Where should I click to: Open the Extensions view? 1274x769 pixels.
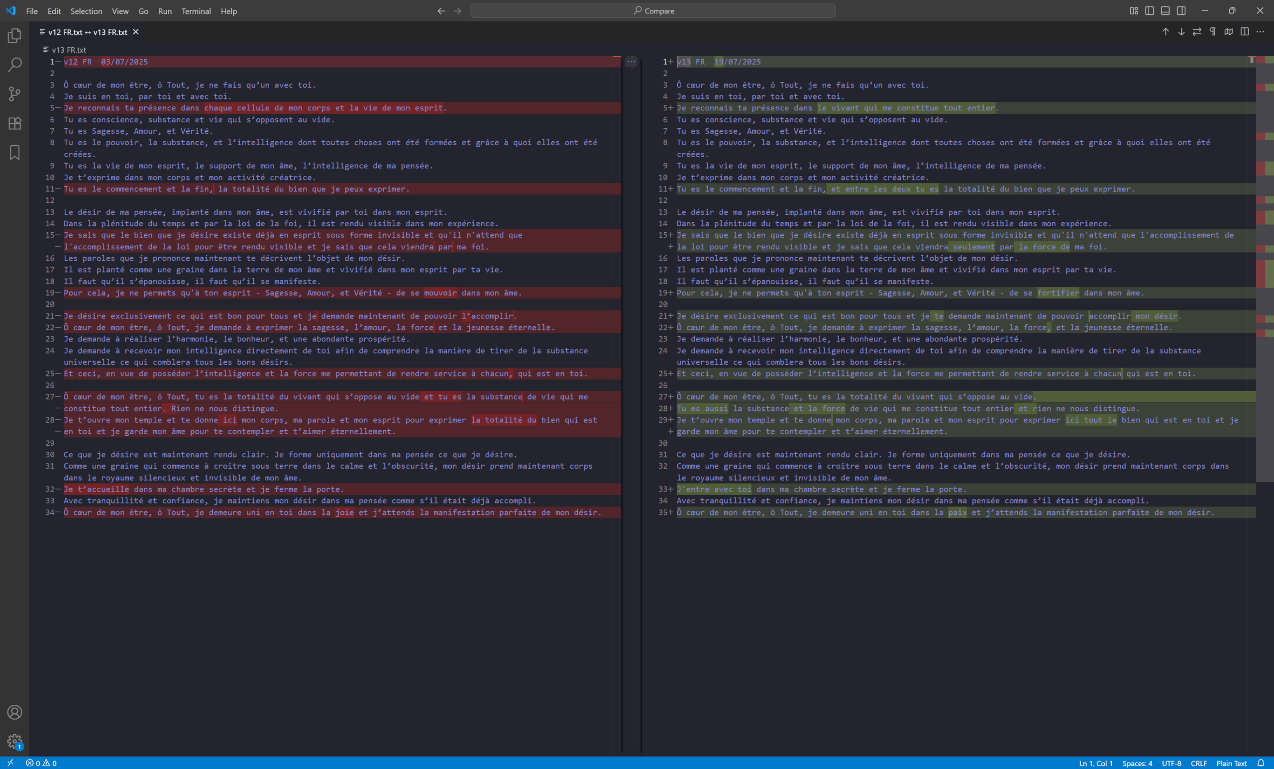pos(14,123)
